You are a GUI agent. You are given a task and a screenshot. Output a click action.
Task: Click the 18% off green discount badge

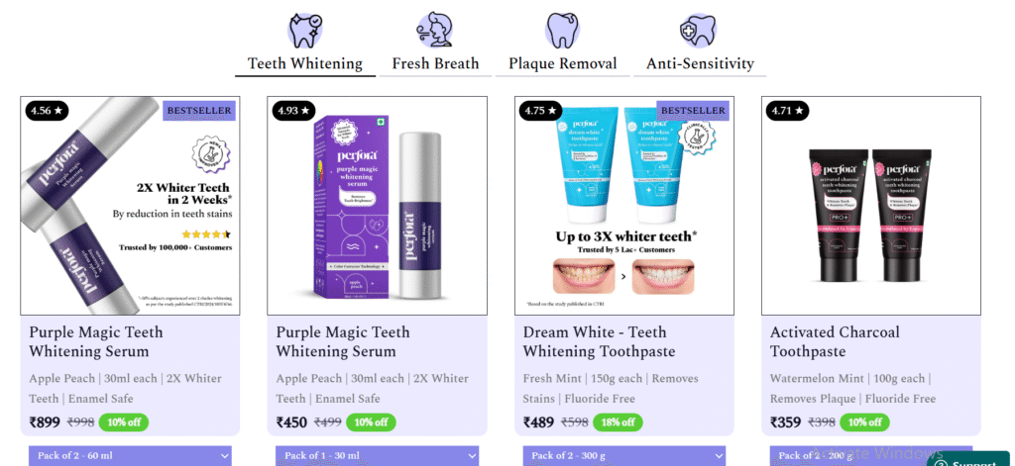[x=618, y=422]
